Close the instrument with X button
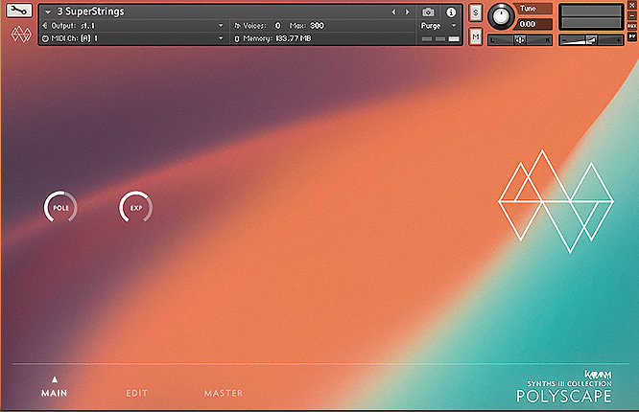The image size is (639, 412). (631, 6)
